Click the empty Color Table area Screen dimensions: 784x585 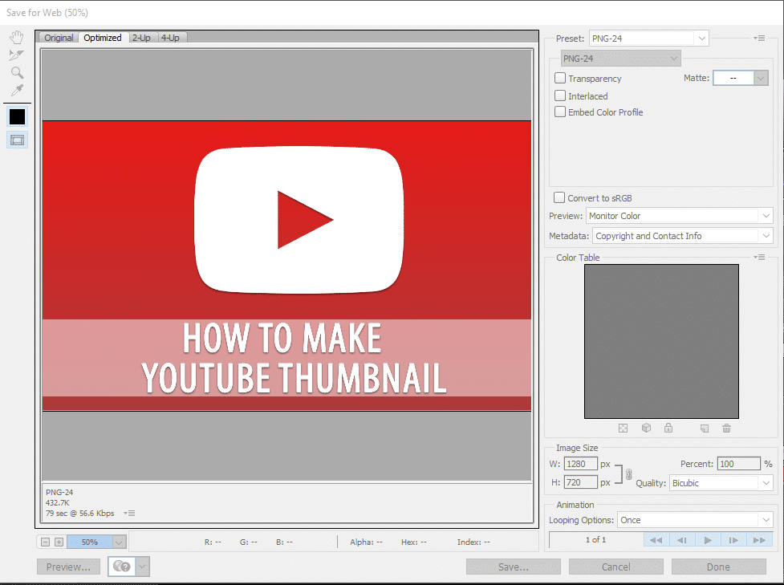click(661, 342)
